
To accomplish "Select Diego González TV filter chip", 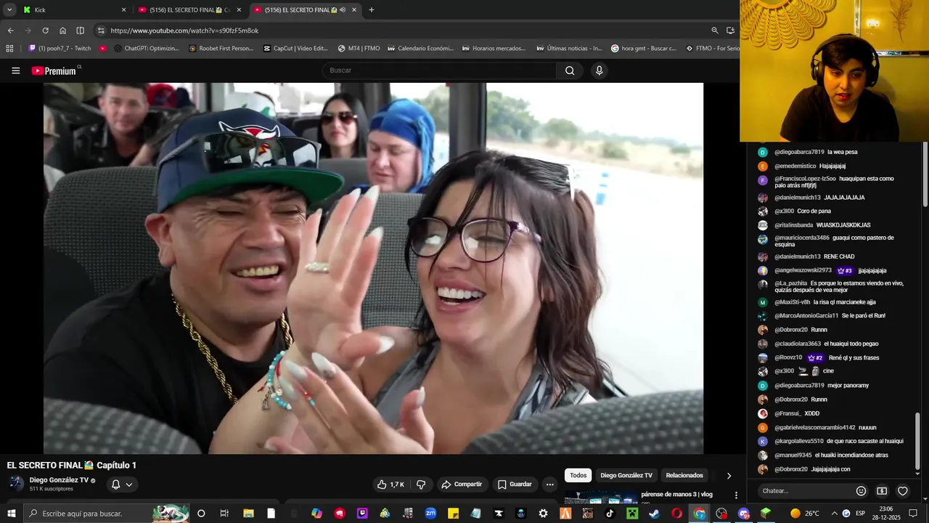I will (626, 476).
